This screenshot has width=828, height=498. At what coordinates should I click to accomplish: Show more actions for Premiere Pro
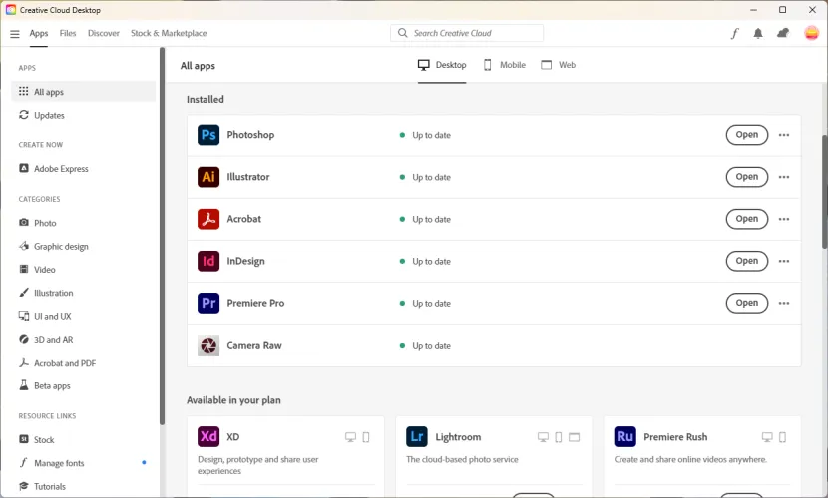pyautogui.click(x=784, y=303)
